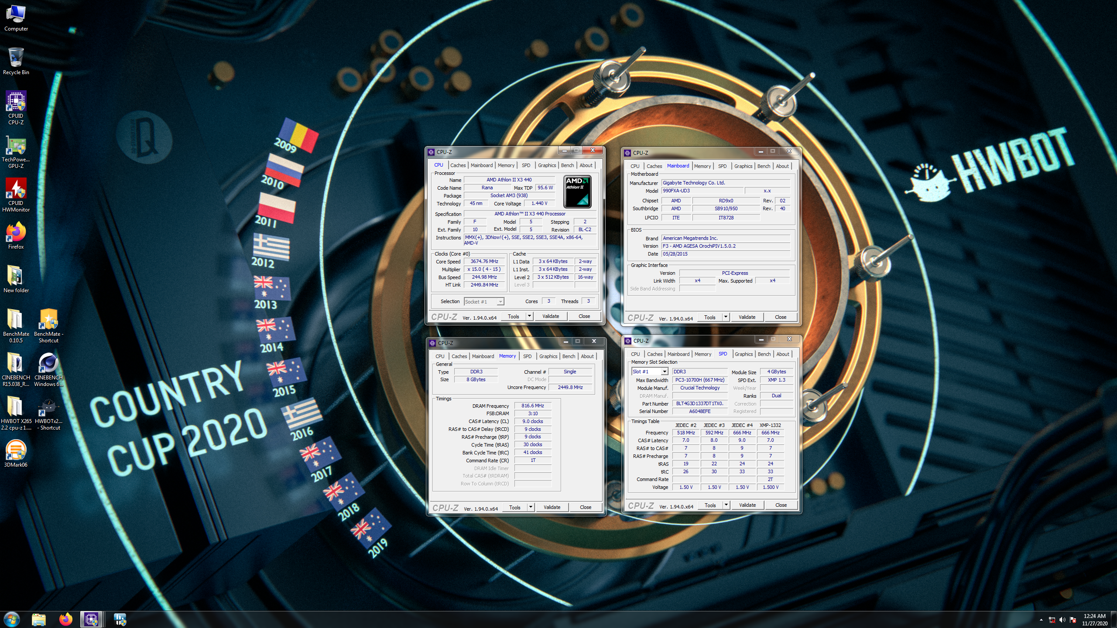Minimize the CPU-Z Memory window

[565, 341]
